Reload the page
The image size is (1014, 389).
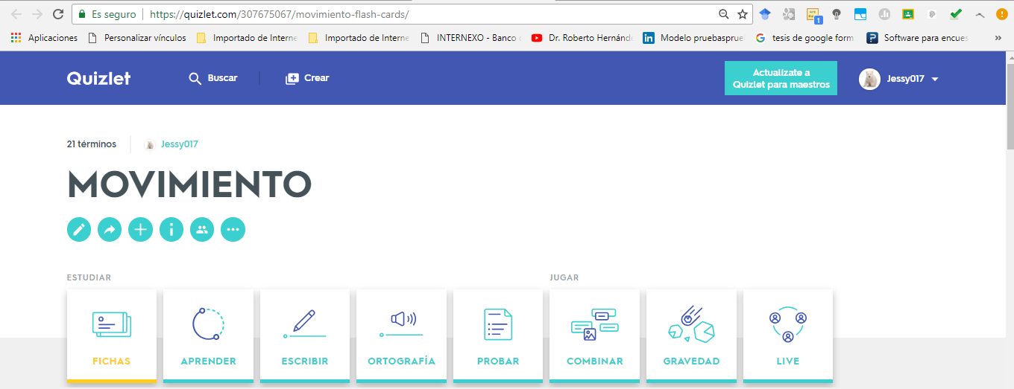58,14
